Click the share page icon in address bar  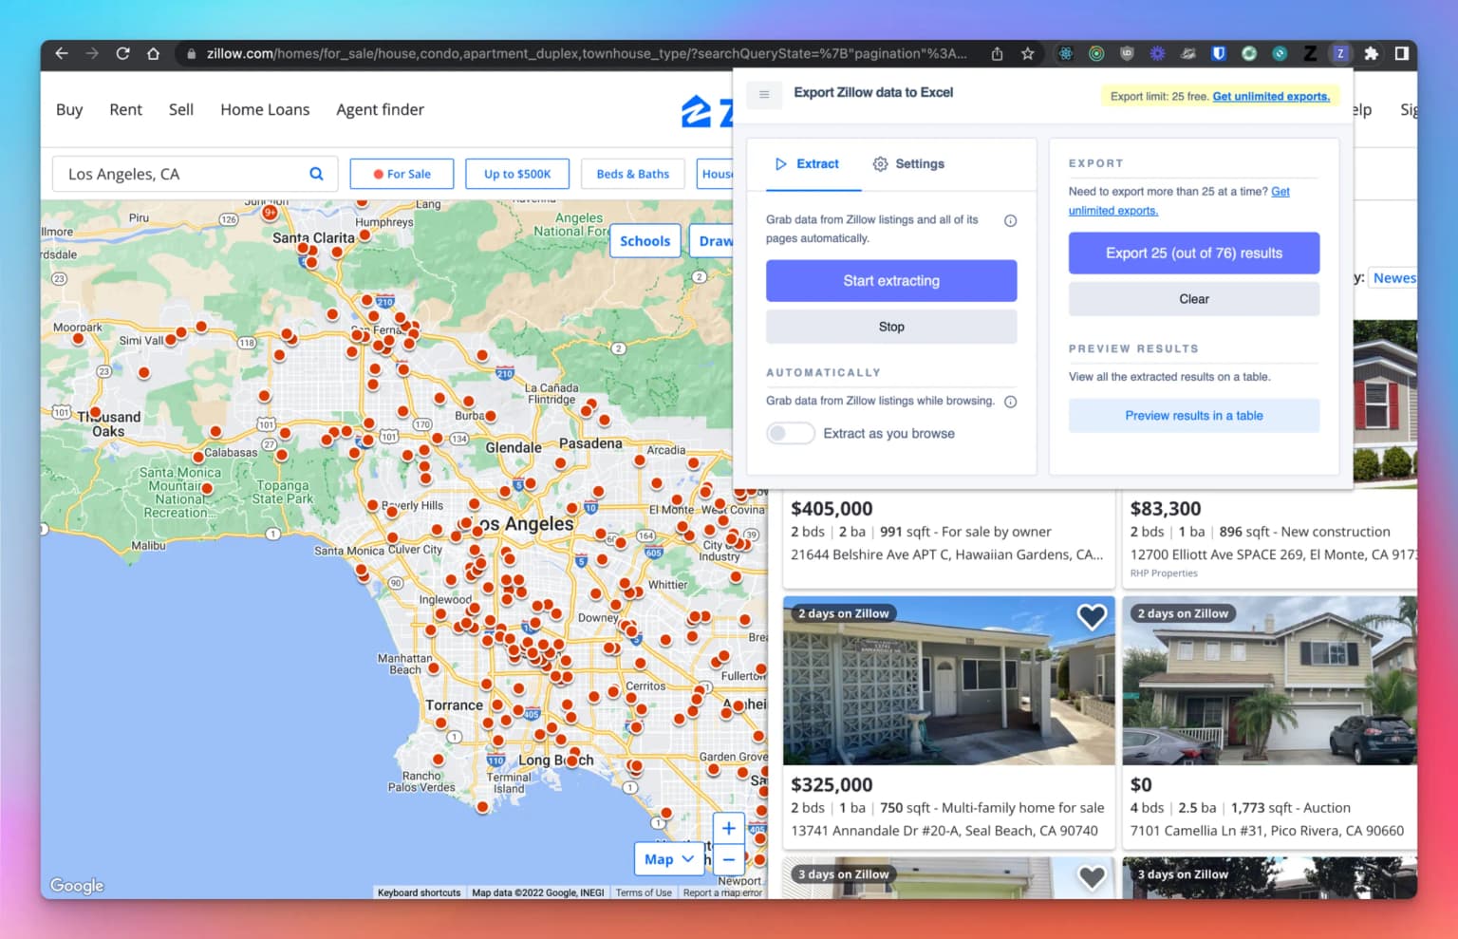997,54
